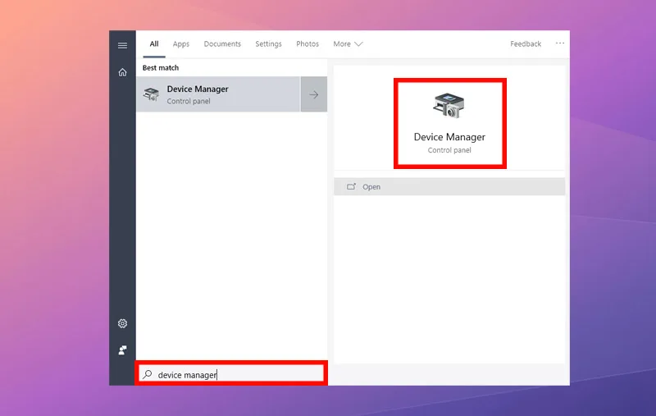Click the magnifier icon in the search box
The height and width of the screenshot is (416, 656).
[148, 374]
